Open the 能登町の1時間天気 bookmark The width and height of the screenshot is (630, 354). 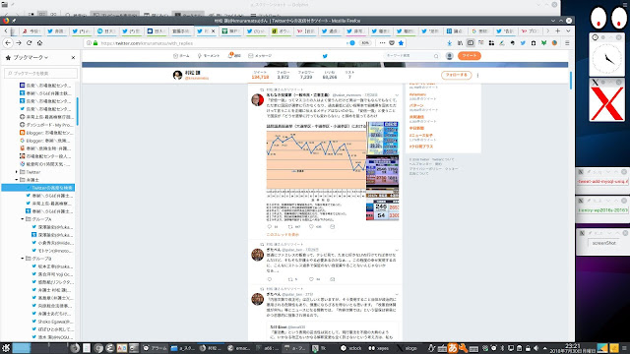point(46,164)
